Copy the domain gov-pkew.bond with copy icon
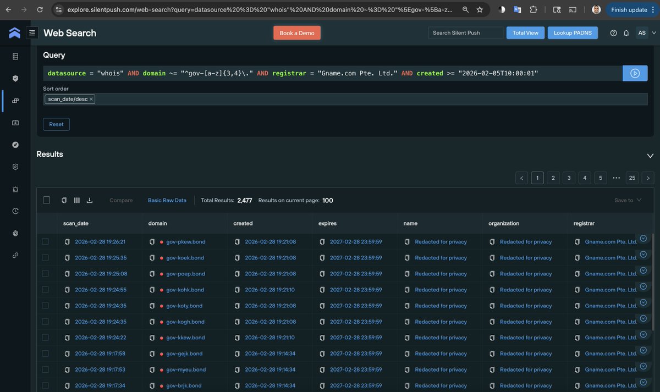Image resolution: width=660 pixels, height=392 pixels. click(152, 242)
